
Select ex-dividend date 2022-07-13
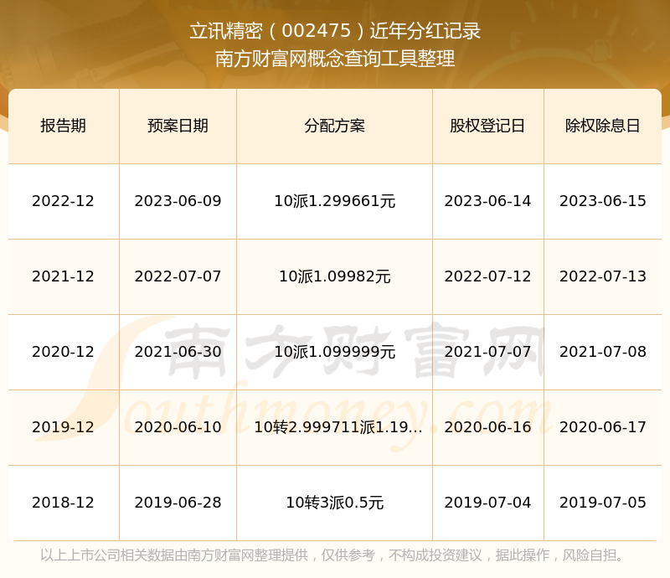click(x=602, y=276)
